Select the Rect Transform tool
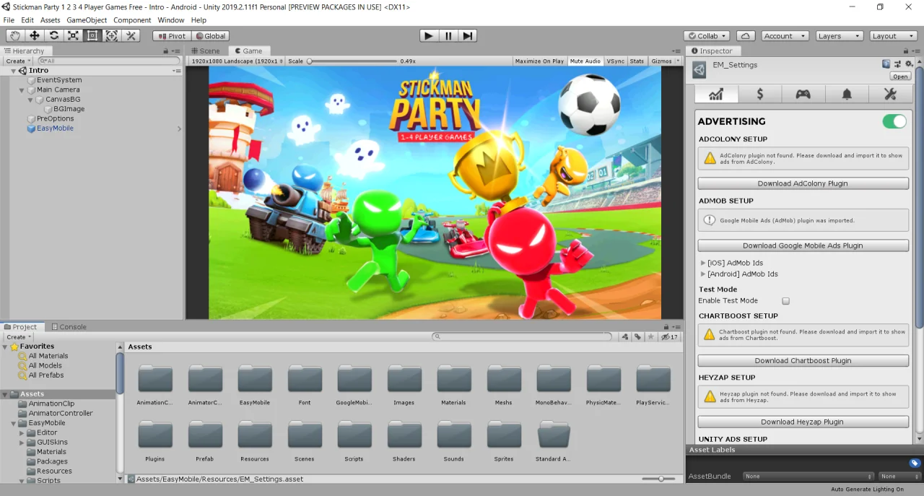 (92, 36)
